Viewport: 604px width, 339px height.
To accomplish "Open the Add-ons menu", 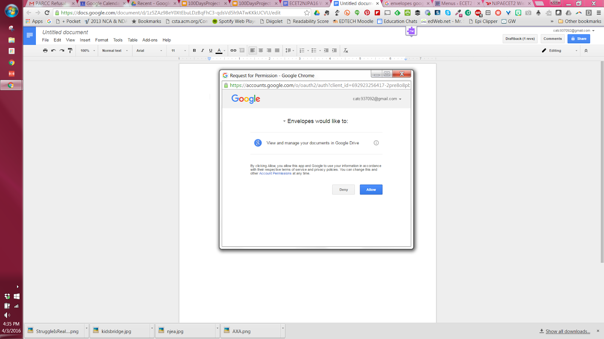I will point(150,40).
